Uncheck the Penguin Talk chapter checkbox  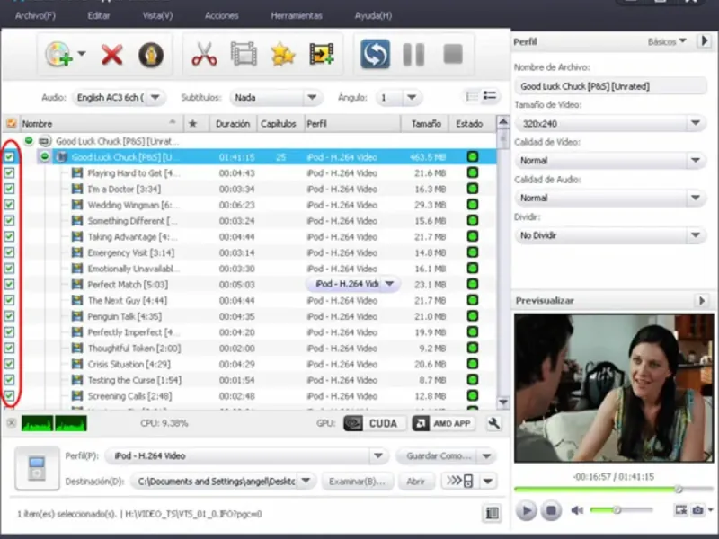tap(10, 316)
